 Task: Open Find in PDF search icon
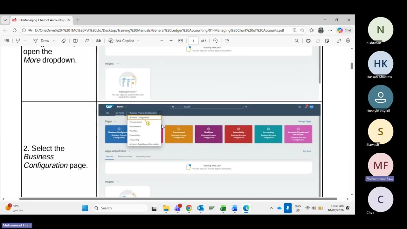click(297, 41)
